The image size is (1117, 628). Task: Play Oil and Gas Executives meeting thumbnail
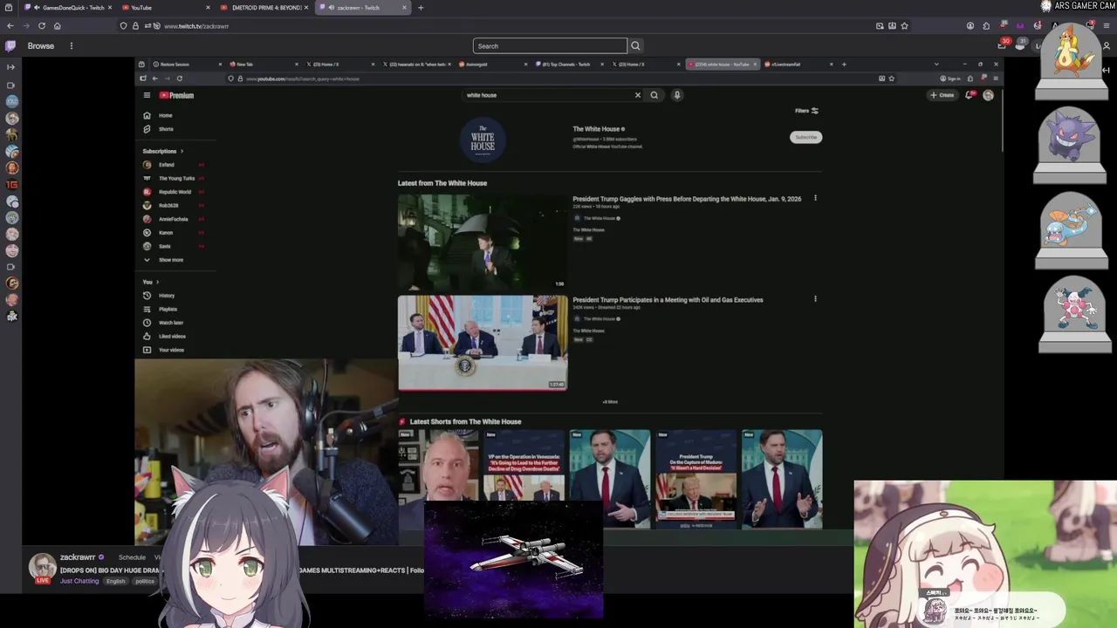tap(483, 343)
